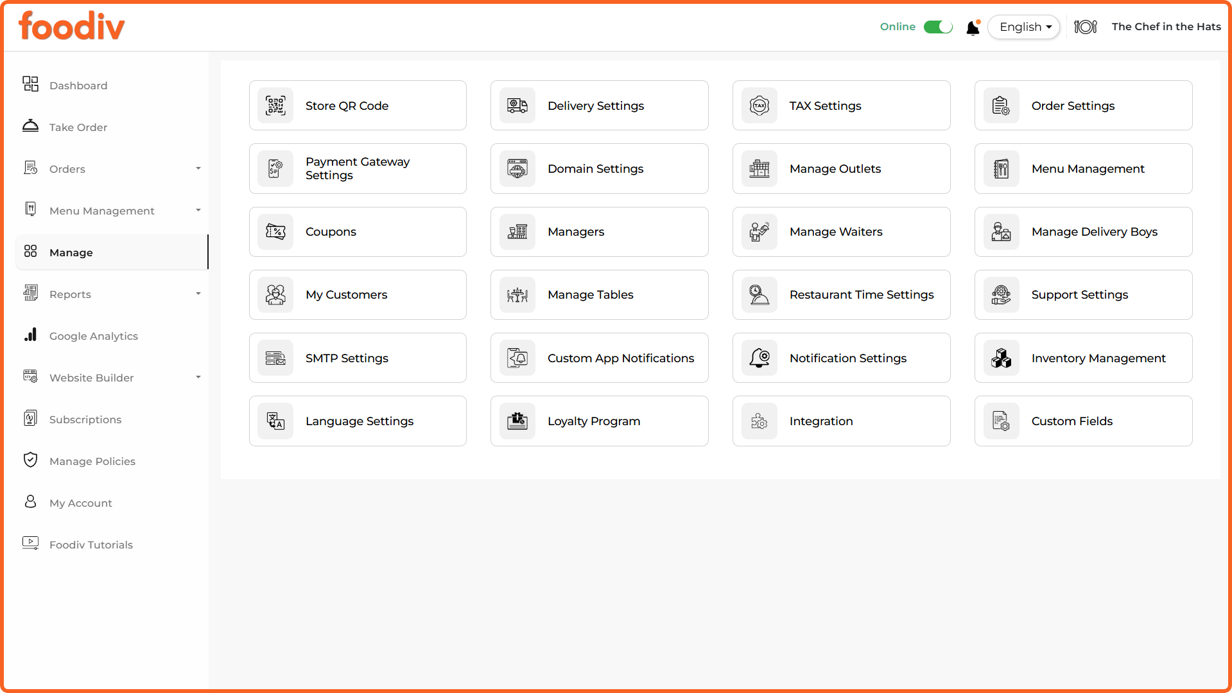Click the Managers icon
The image size is (1232, 693).
517,231
